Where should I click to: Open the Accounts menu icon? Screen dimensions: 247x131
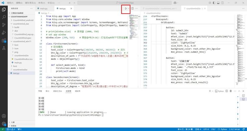click(x=4, y=116)
